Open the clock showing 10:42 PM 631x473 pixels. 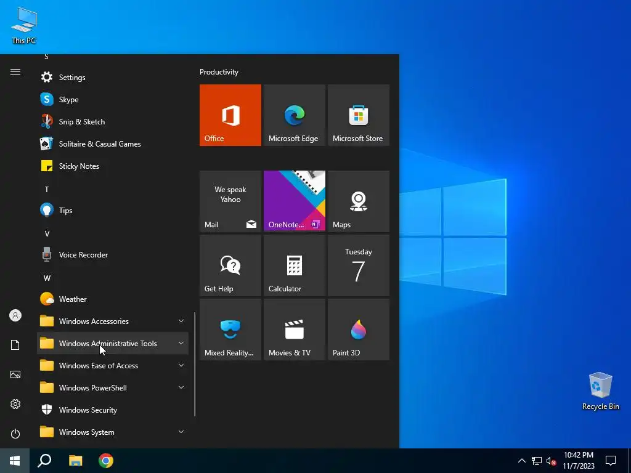[x=578, y=461]
